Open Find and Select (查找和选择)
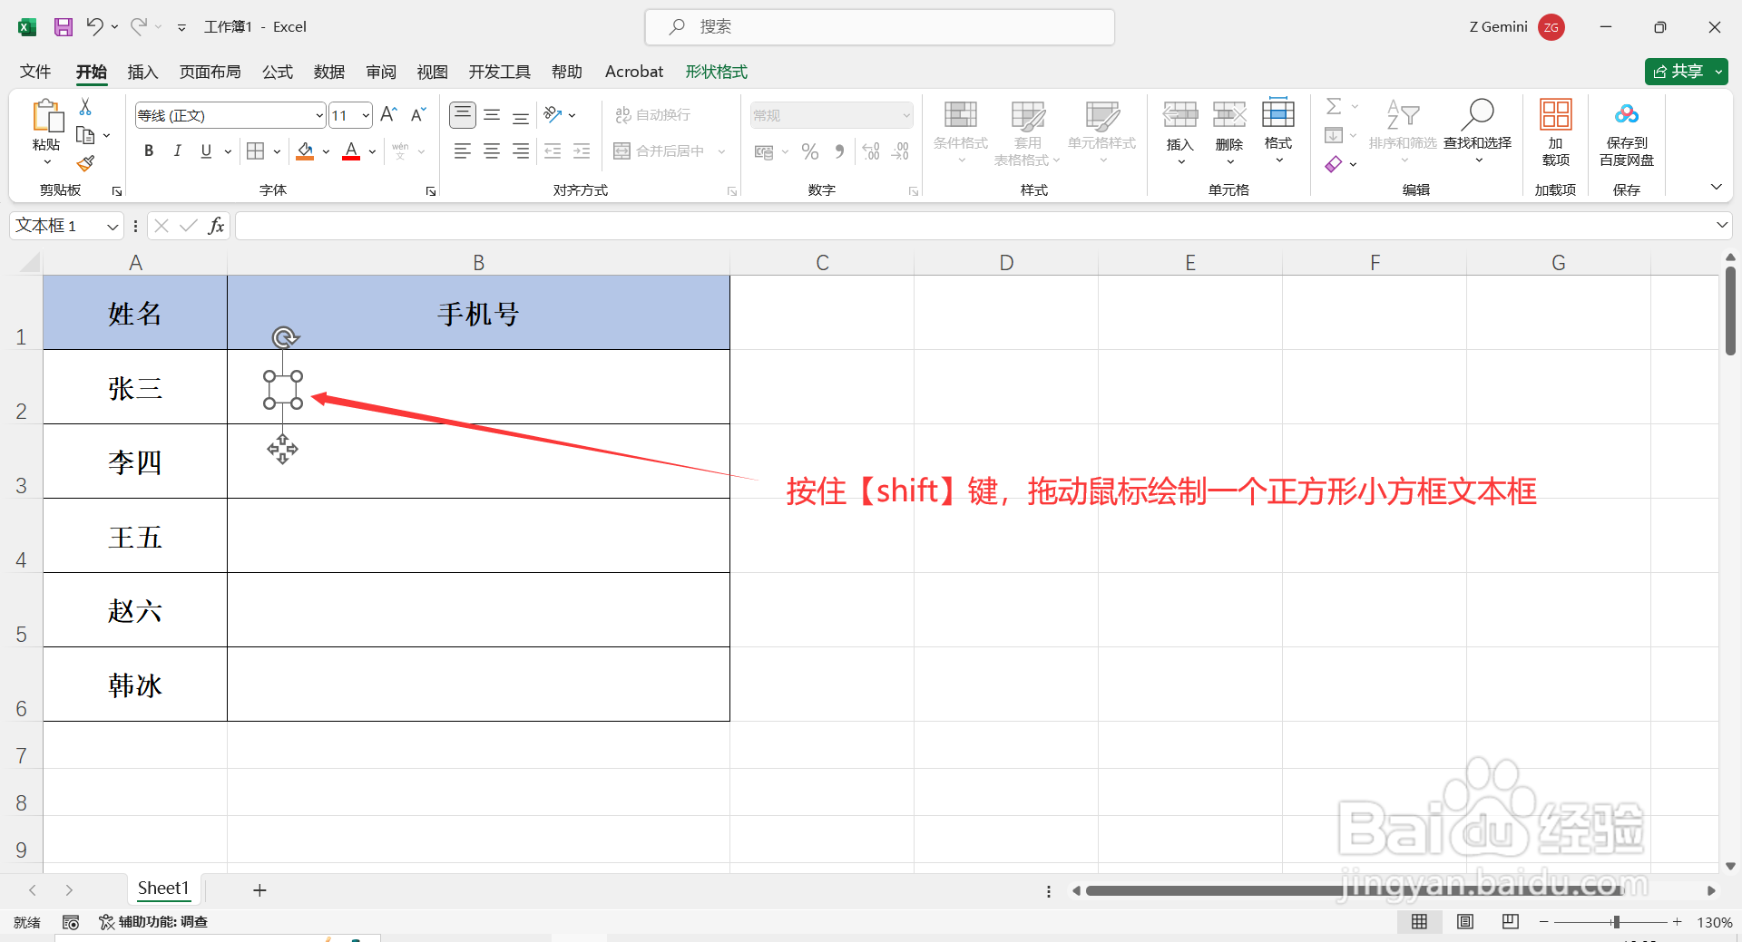Screen dimensions: 1742x942 point(1477,131)
